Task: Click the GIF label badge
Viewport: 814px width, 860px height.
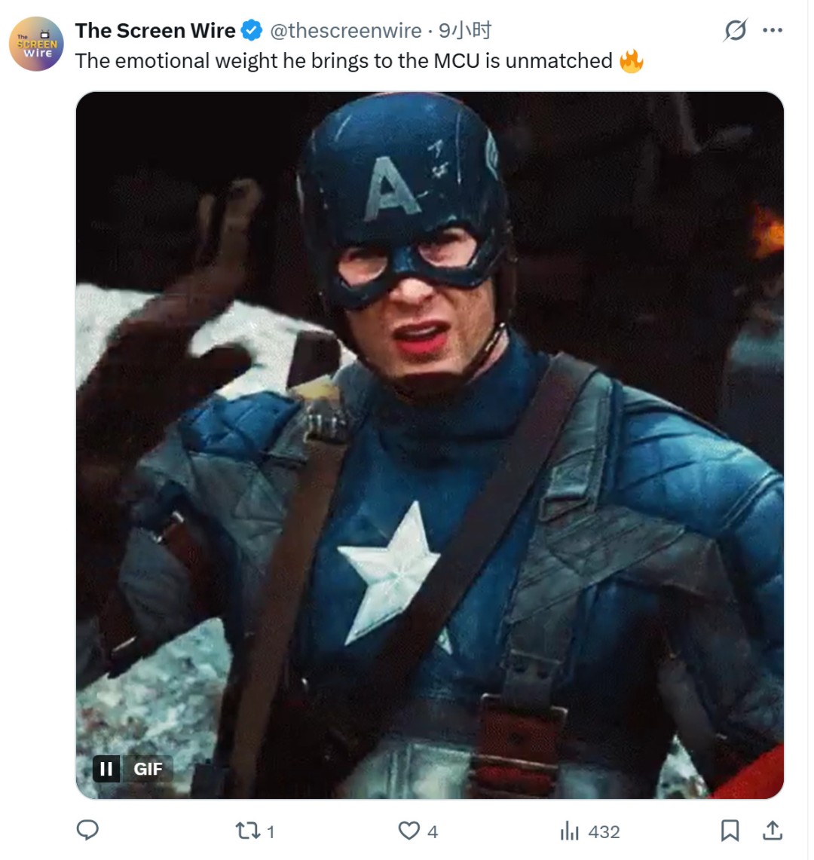Action: tap(148, 768)
